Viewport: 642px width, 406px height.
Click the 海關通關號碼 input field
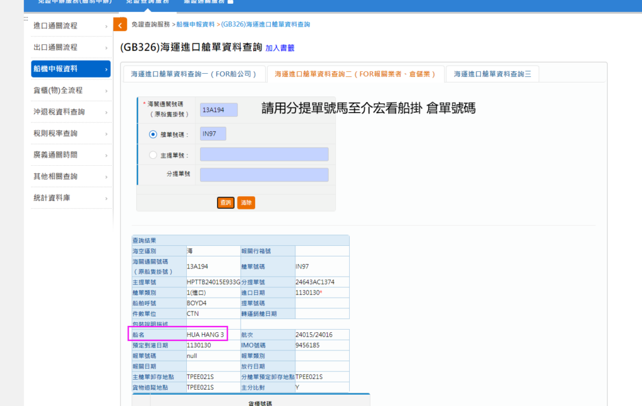tap(218, 110)
